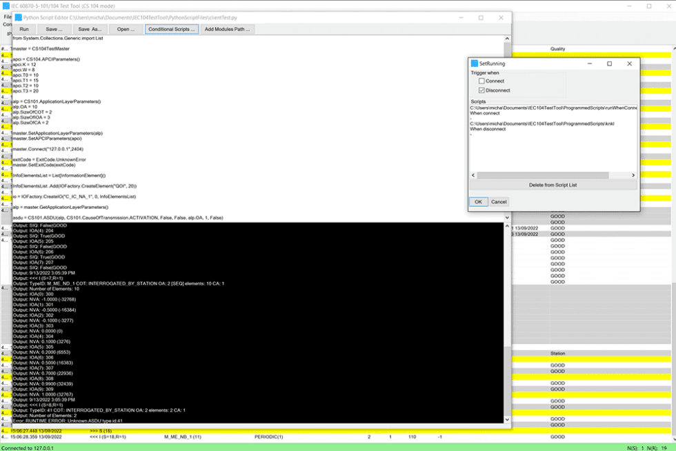
Task: Click the IEC 60870 Test Tool app icon
Action: [x=6, y=5]
